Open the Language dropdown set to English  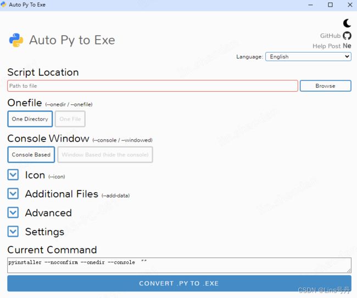tap(308, 57)
